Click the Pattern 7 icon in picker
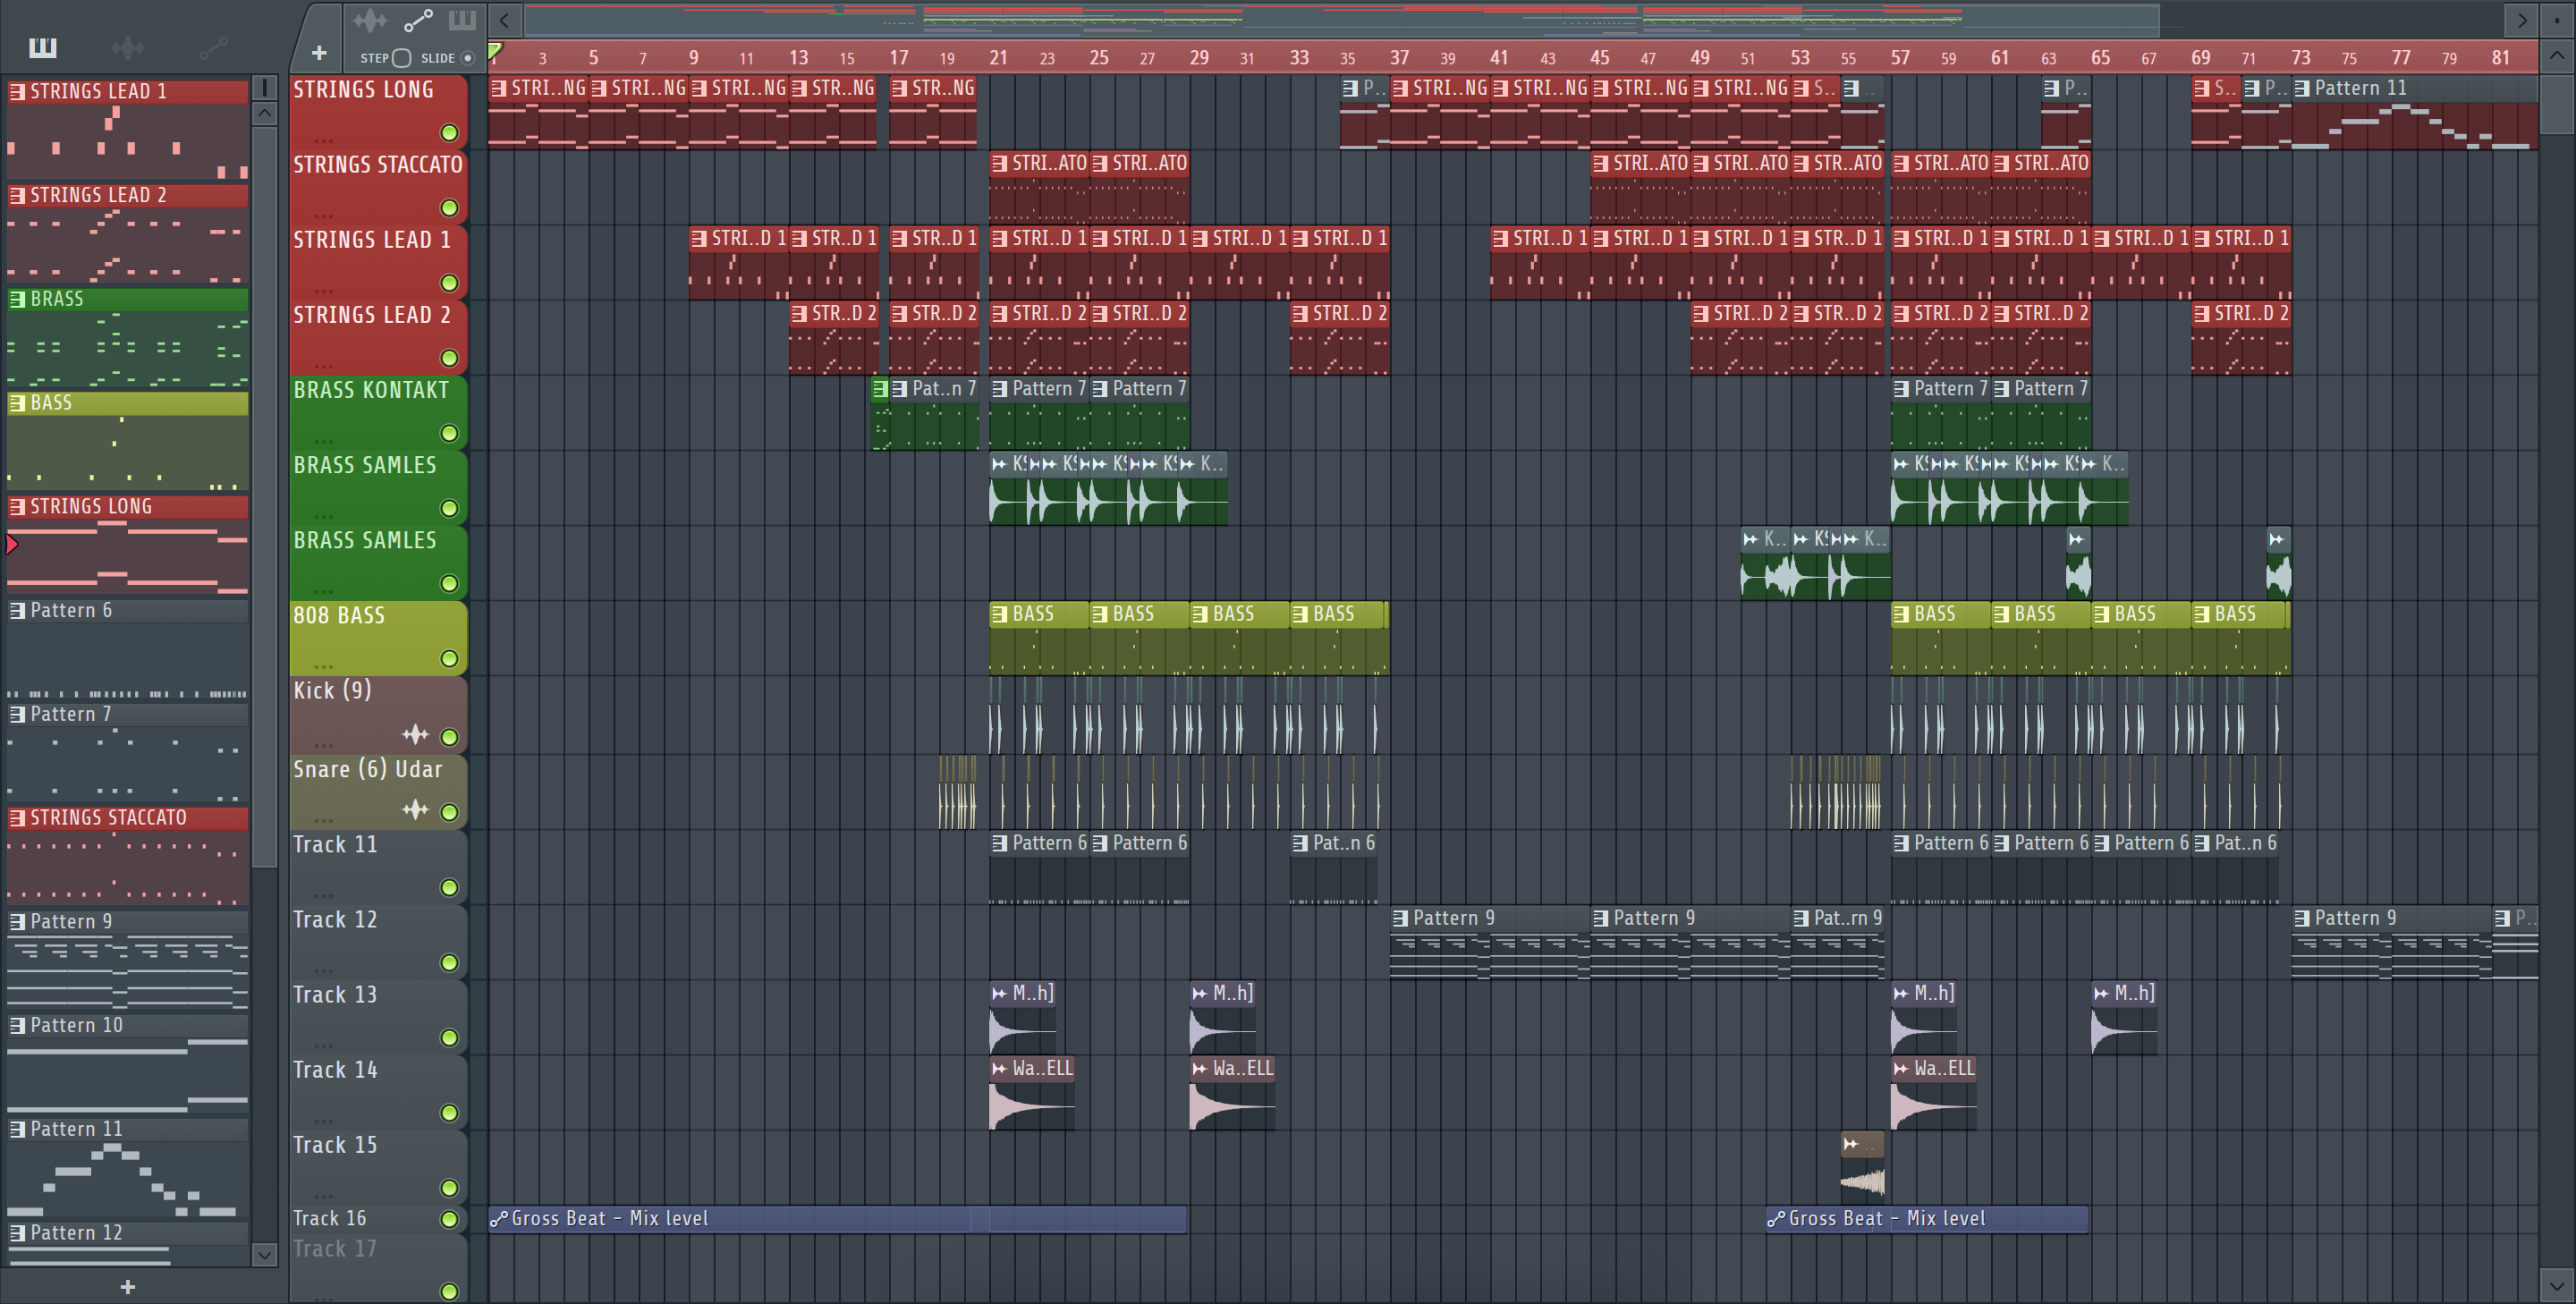The width and height of the screenshot is (2576, 1304). 18,714
